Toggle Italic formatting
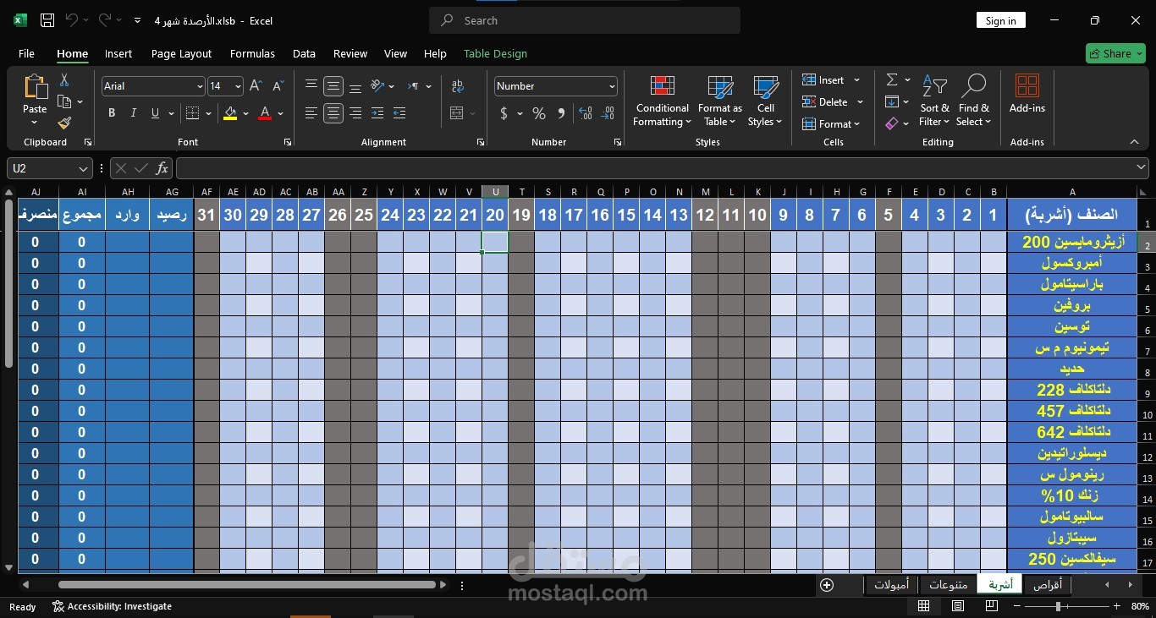 [x=133, y=113]
